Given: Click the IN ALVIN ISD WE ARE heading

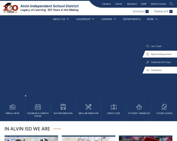Looking at the screenshot, I should [x=27, y=129].
